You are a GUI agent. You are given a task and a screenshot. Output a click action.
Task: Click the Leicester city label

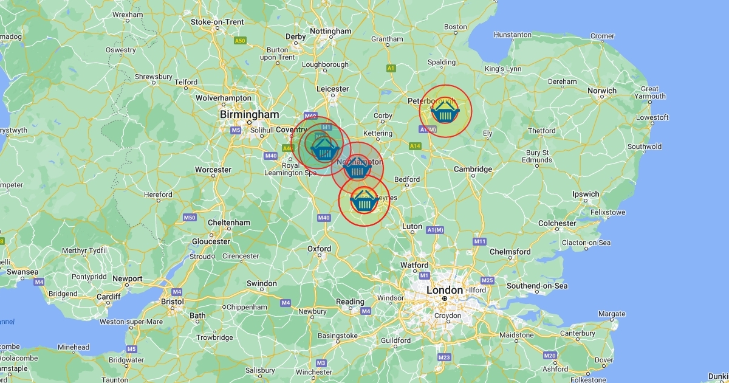[333, 89]
